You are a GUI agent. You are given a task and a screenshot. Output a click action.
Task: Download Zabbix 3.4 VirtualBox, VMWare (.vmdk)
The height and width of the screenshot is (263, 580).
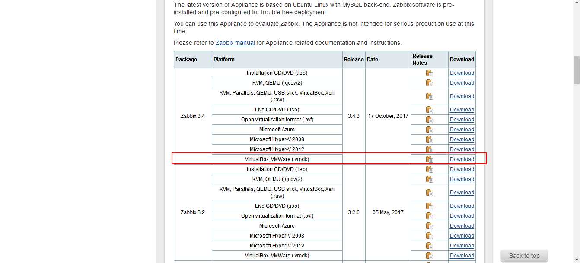pyautogui.click(x=462, y=159)
